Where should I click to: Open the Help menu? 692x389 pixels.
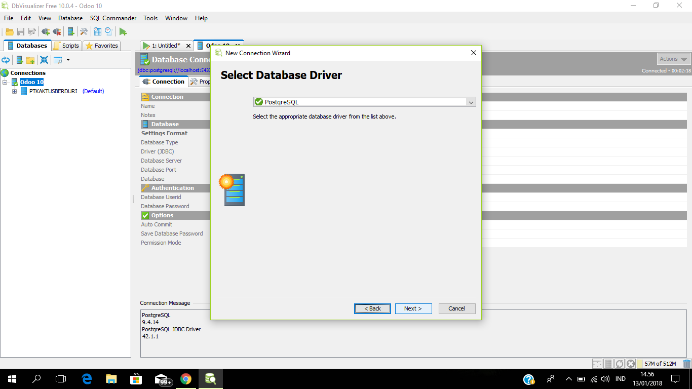(x=201, y=18)
